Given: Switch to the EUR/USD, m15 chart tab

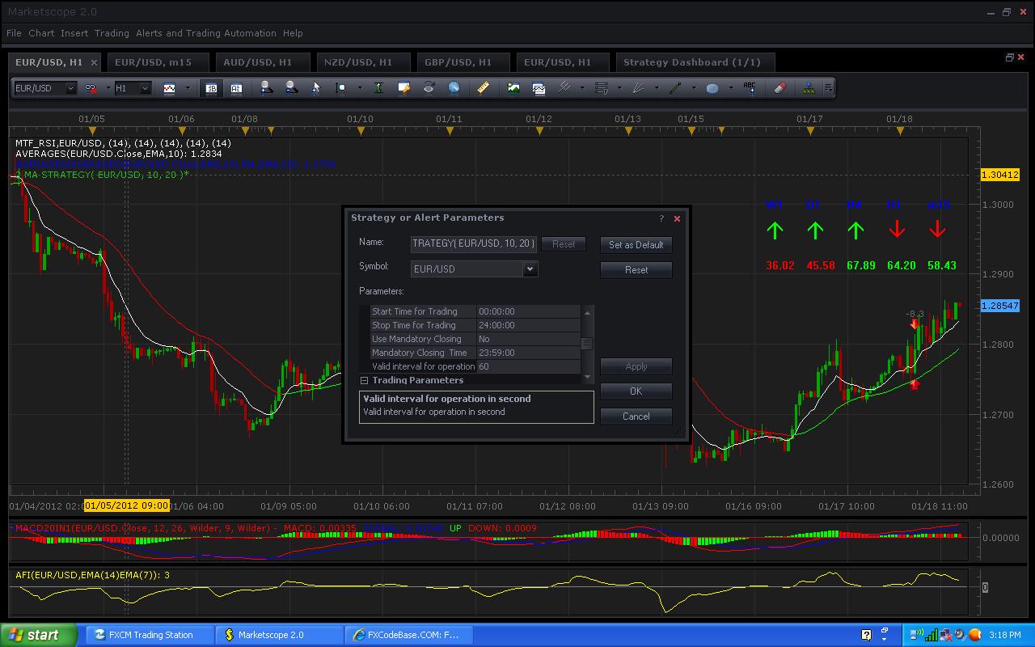Looking at the screenshot, I should pos(158,62).
